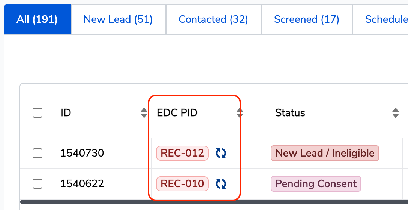Check the box for row 1540730
Image resolution: width=408 pixels, height=210 pixels.
tap(37, 153)
